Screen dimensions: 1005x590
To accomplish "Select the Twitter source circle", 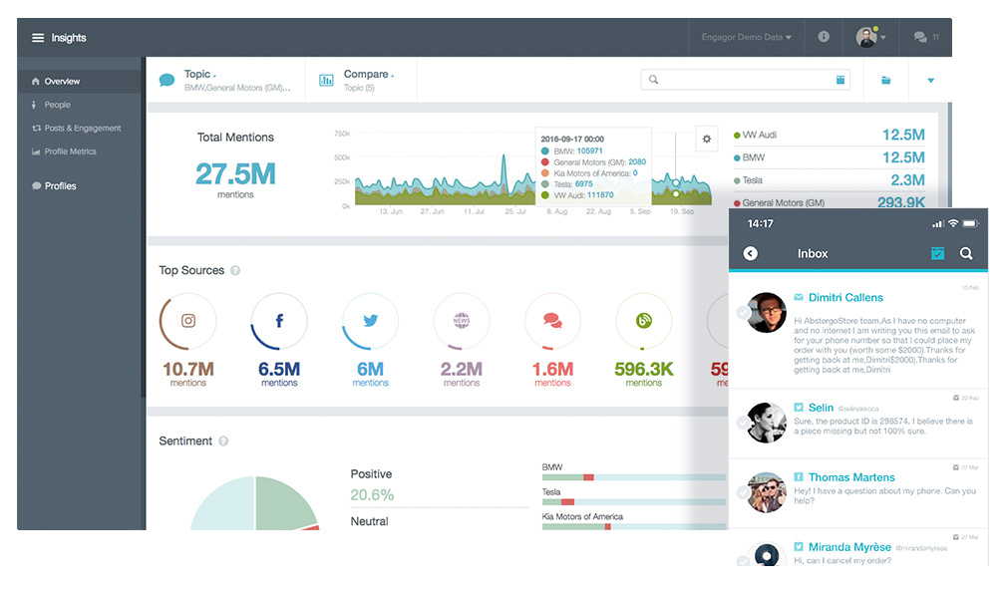I will (371, 321).
